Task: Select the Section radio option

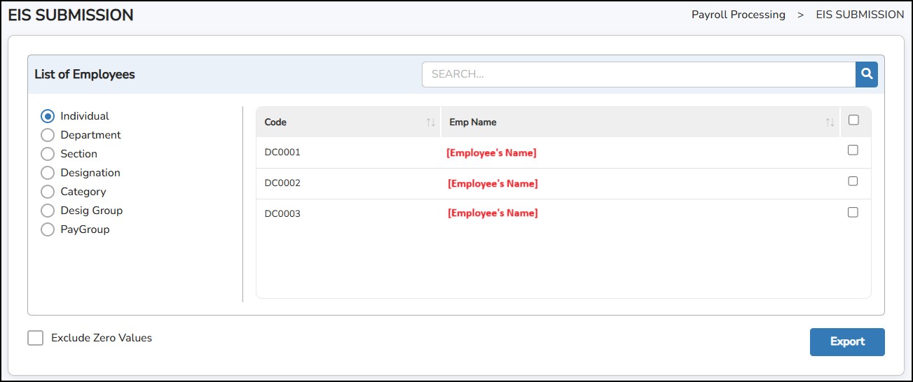Action: tap(48, 154)
